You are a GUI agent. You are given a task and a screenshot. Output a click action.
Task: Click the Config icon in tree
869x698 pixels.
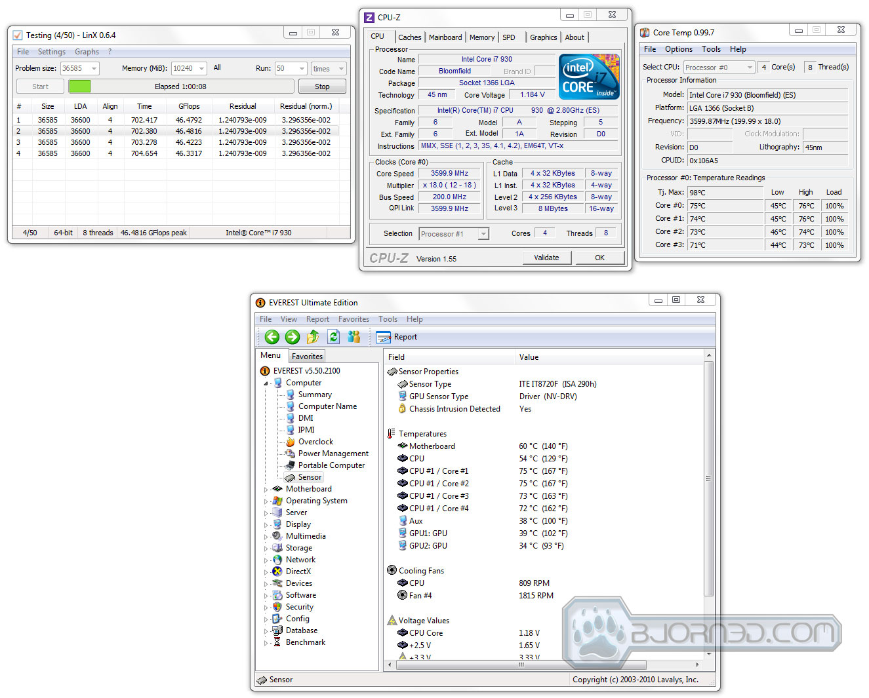(277, 619)
